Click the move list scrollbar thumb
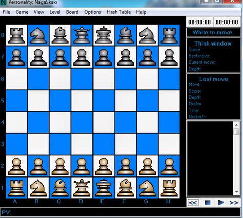 click(x=236, y=132)
